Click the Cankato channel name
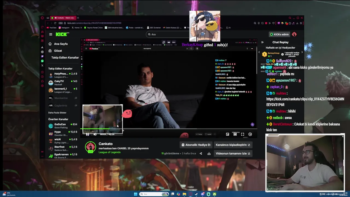Image resolution: width=350 pixels, height=197 pixels. coord(106,144)
